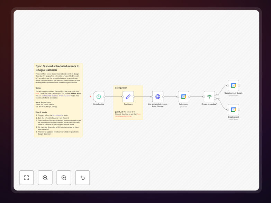Click the 'List scheduled events from Discord' code reference
The height and width of the screenshot is (203, 271).
pos(54,96)
